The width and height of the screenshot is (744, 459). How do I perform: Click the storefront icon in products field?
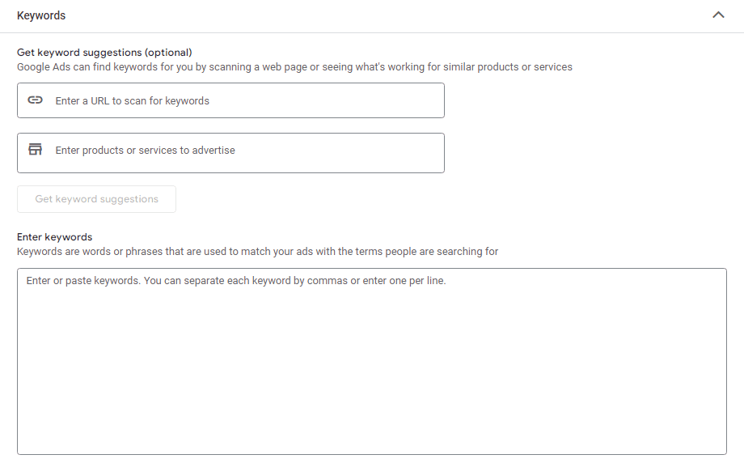point(35,150)
